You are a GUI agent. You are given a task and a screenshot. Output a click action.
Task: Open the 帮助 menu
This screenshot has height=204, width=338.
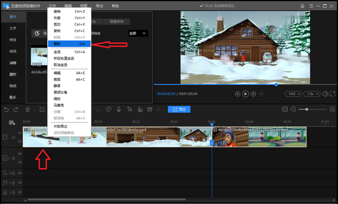(x=115, y=6)
